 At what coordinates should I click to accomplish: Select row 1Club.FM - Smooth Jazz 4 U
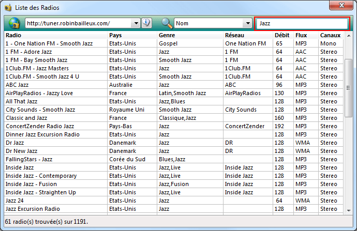click(x=173, y=76)
